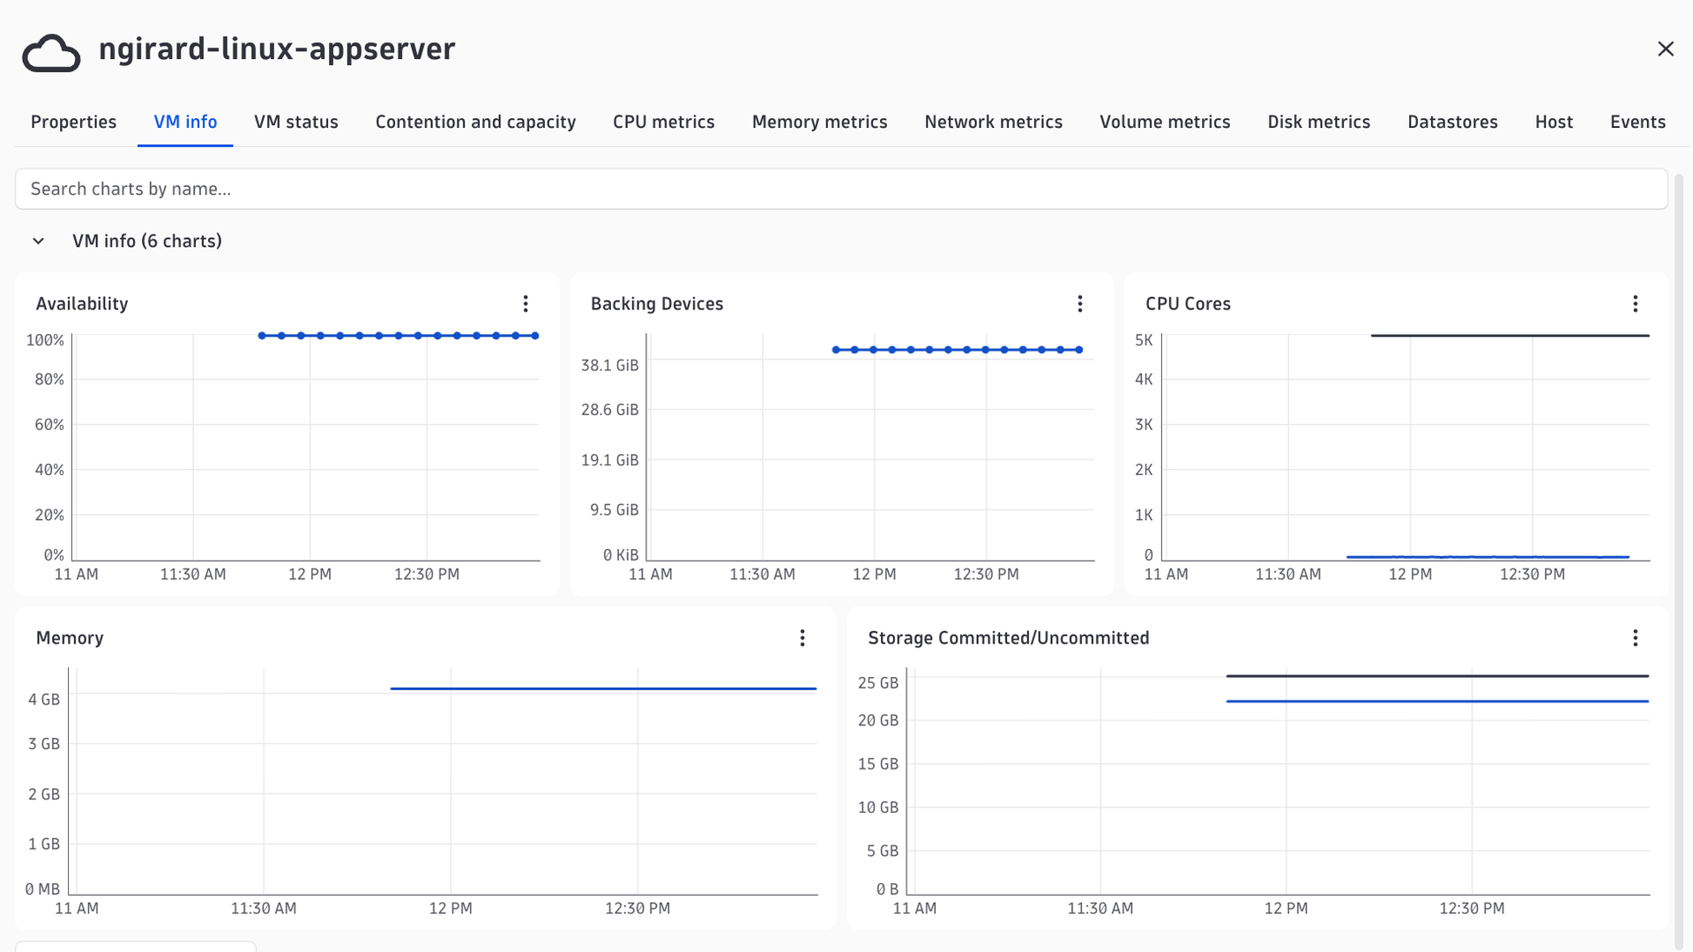The height and width of the screenshot is (952, 1693).
Task: Click the cloud icon beside ngirard-linux-appserver
Action: [x=51, y=52]
